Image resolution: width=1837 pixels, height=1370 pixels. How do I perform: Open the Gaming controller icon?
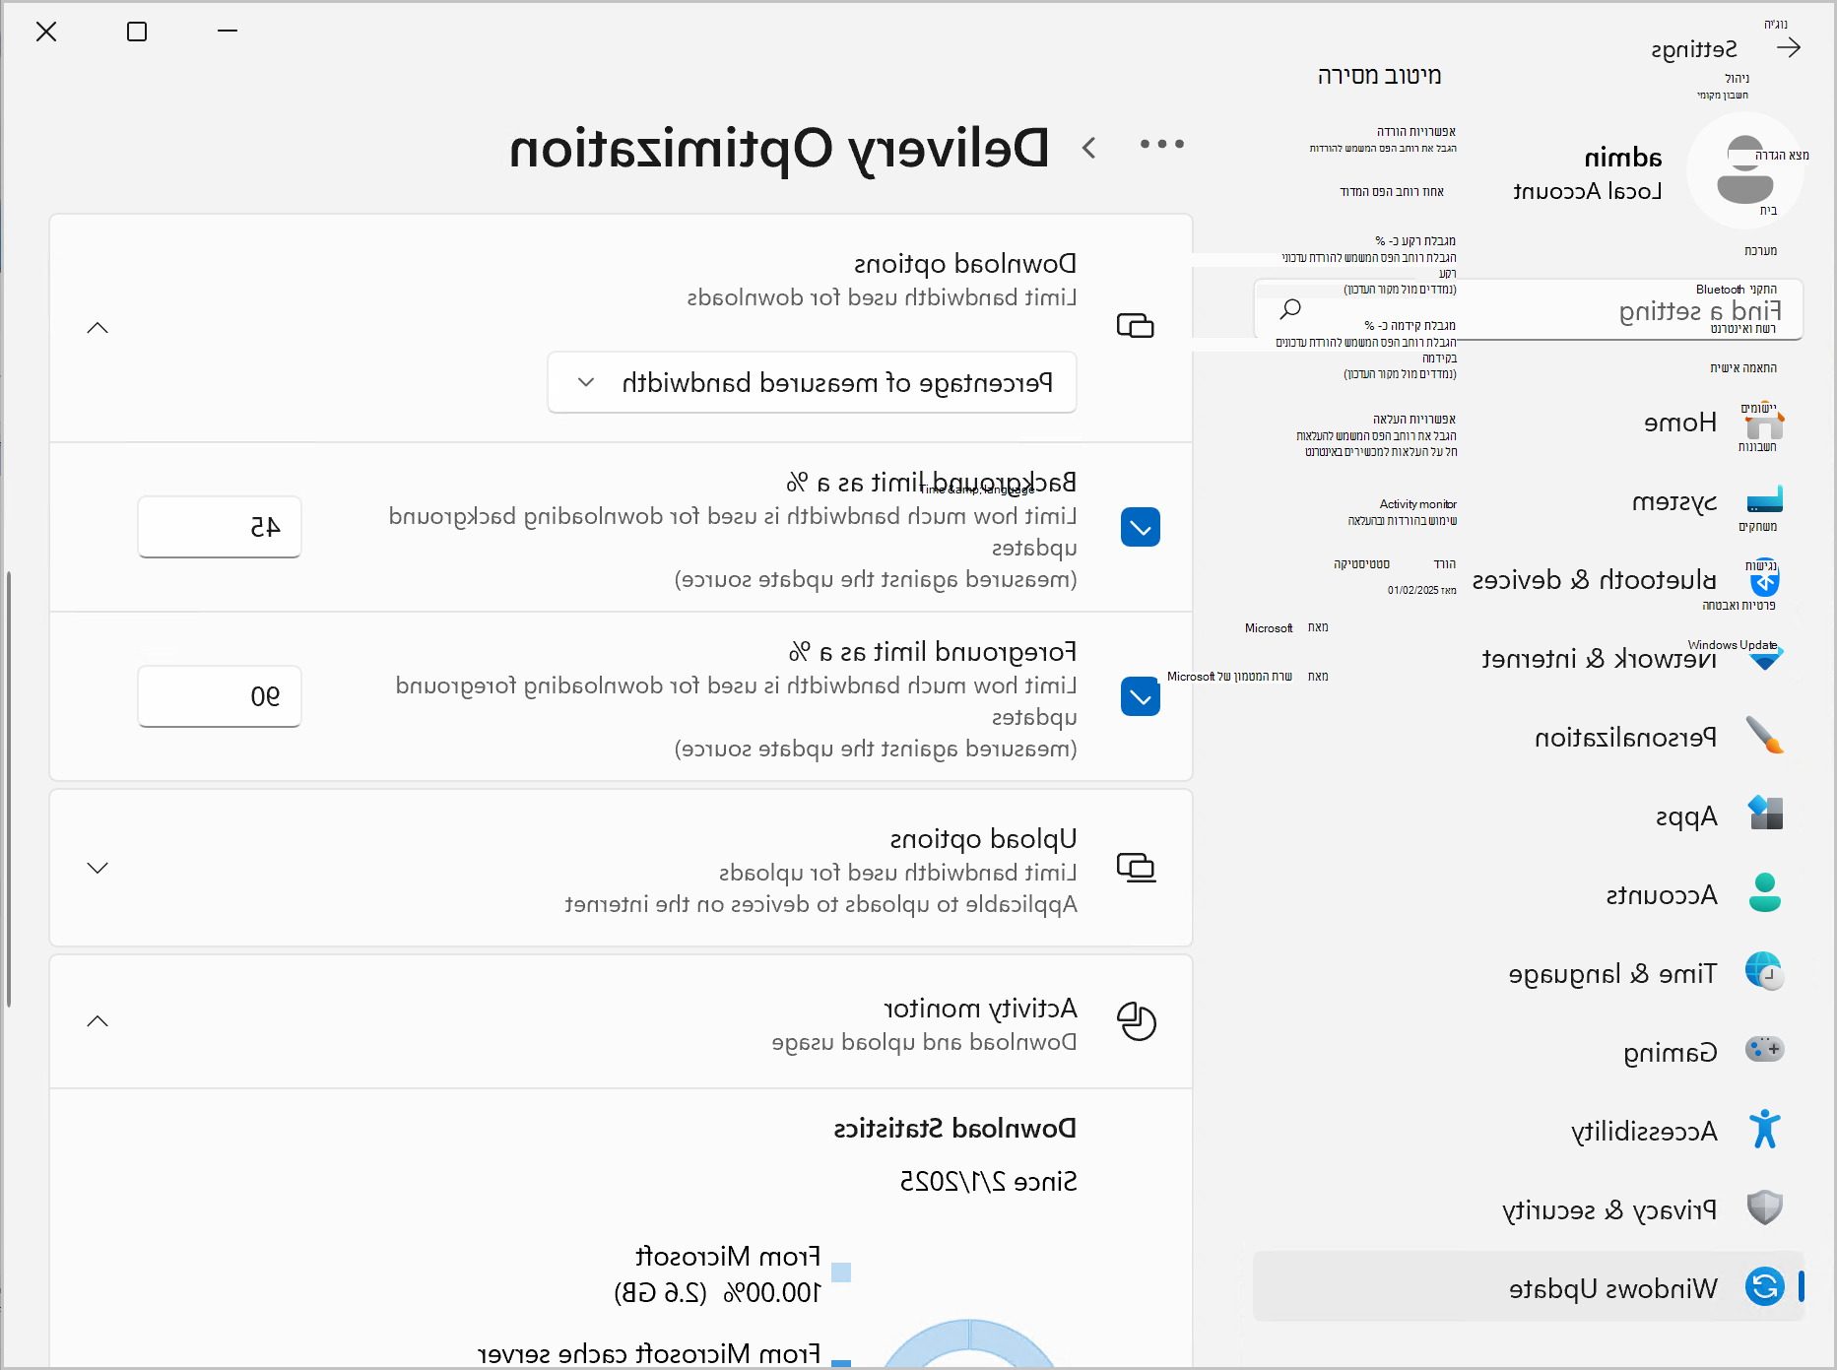[1764, 1050]
